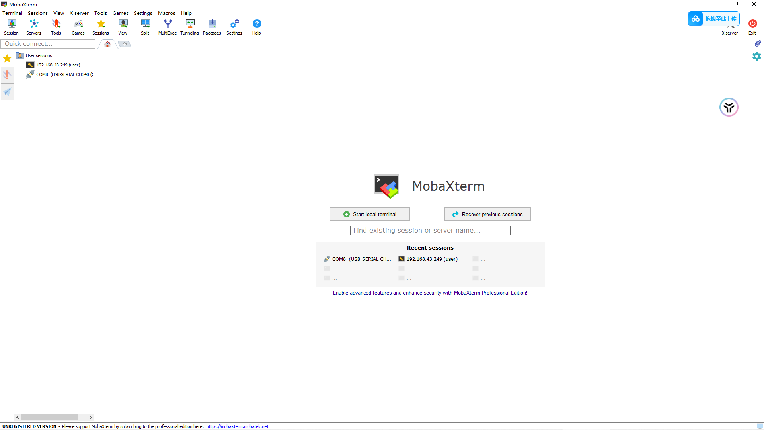The image size is (764, 430).
Task: Launch the Games toolbar icon
Action: (78, 27)
